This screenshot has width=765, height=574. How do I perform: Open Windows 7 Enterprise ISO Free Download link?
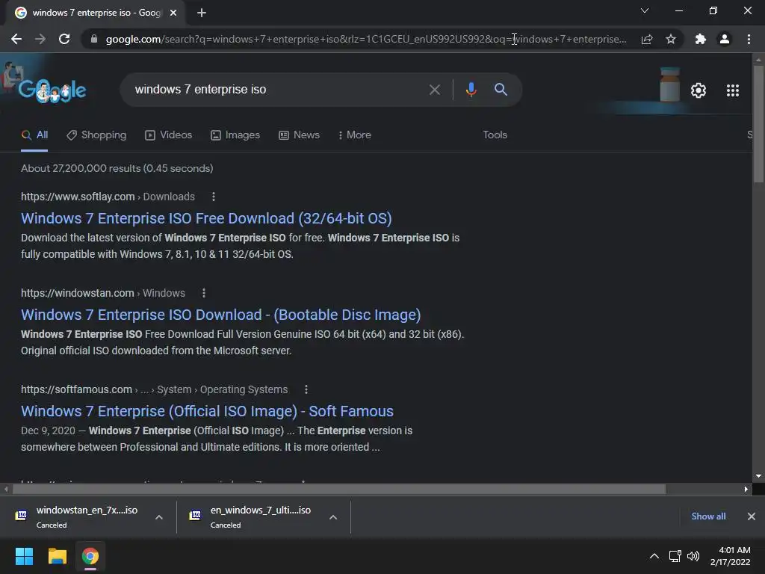pos(206,218)
